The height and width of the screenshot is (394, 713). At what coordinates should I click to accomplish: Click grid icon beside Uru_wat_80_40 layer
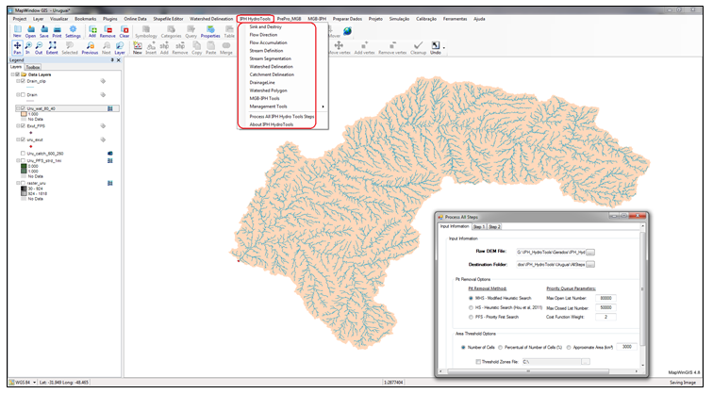click(110, 108)
